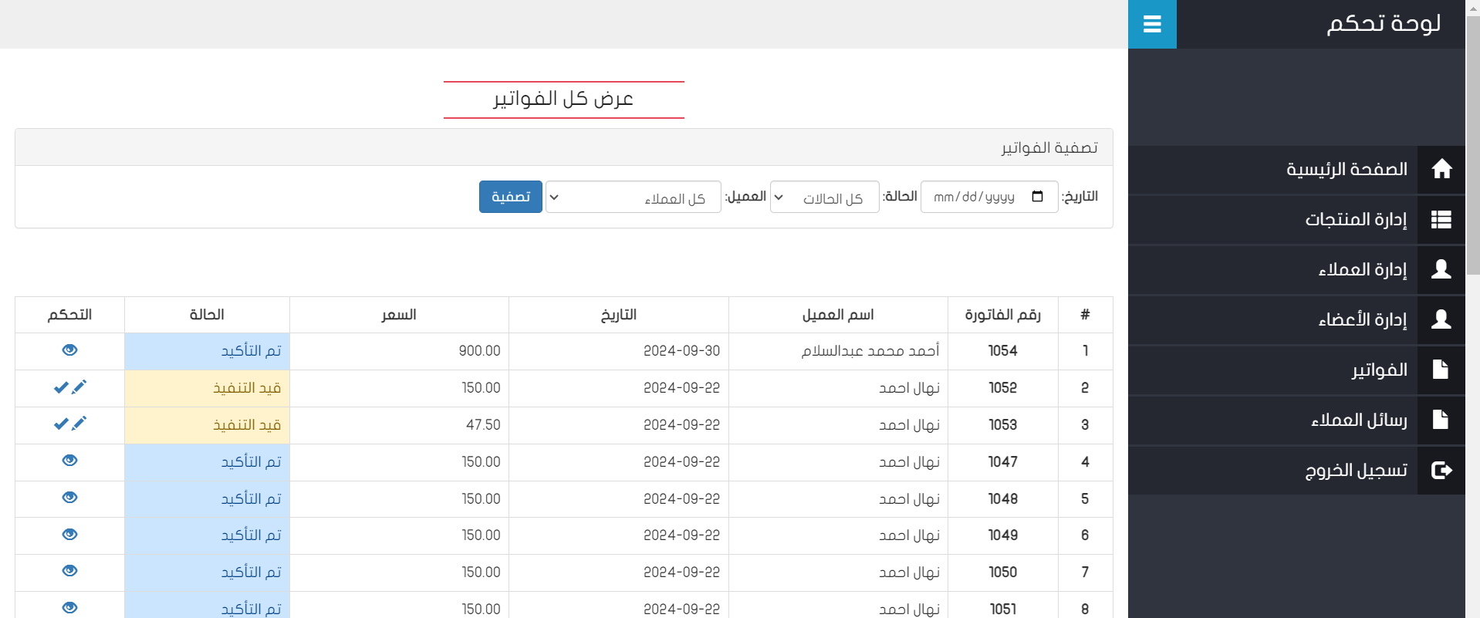Click the الحالة column header
This screenshot has height=618, width=1480.
click(207, 315)
